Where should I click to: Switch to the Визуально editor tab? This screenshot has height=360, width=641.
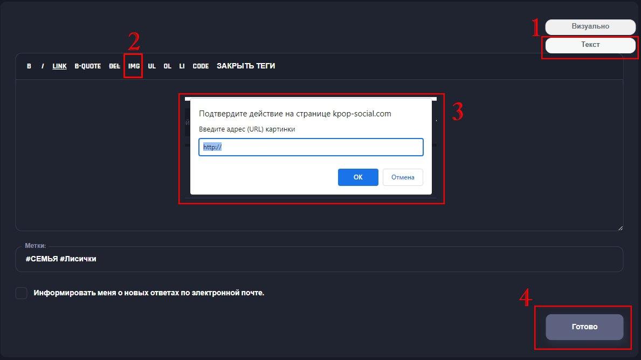(590, 26)
